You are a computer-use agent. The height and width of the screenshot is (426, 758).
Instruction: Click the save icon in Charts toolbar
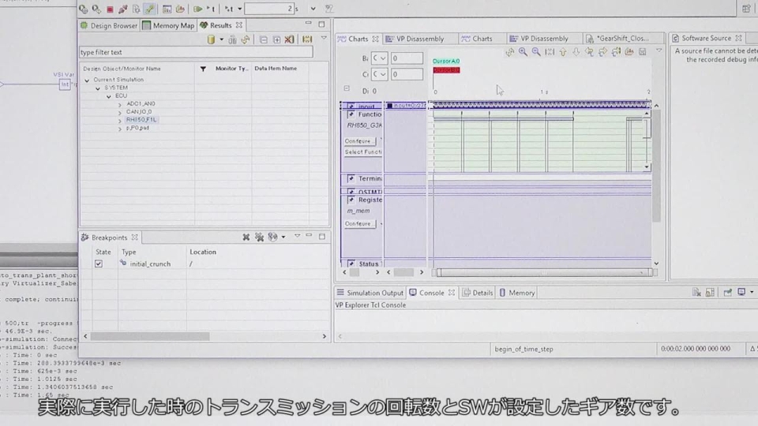[643, 52]
